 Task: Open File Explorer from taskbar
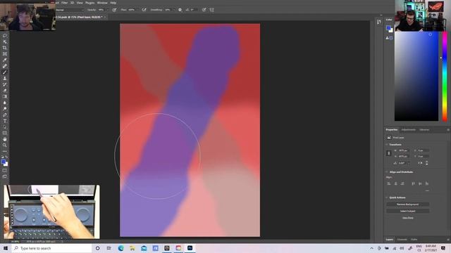(x=132, y=248)
